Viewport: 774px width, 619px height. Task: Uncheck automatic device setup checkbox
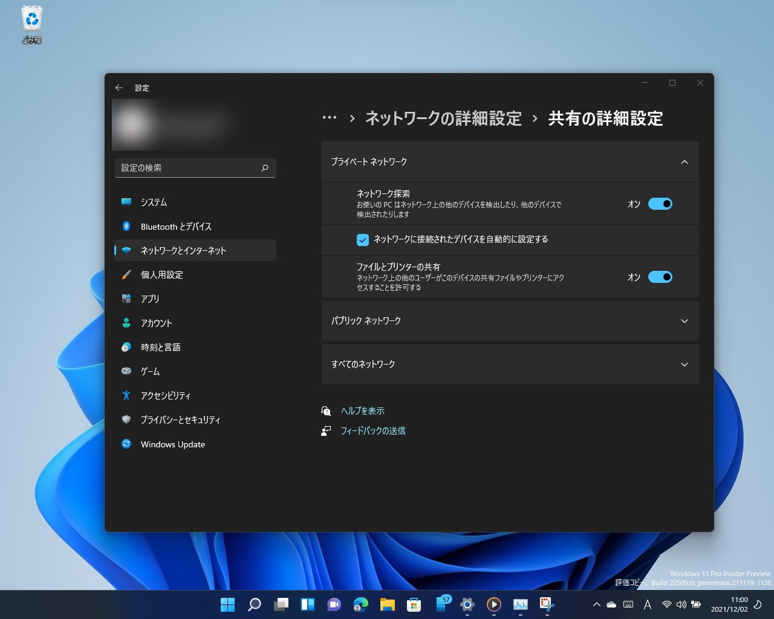click(362, 239)
